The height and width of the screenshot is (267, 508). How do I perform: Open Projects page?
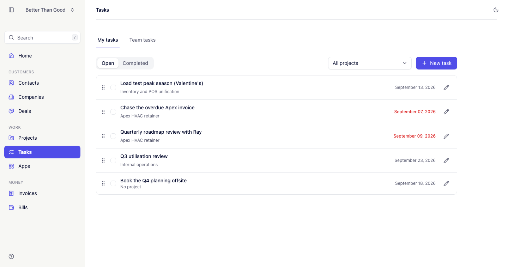(42, 138)
